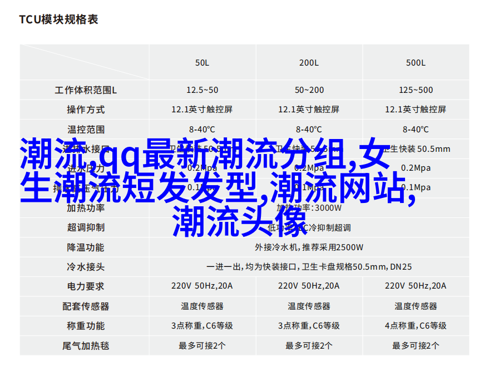This screenshot has width=479, height=367.
Task: Click the 加热功率 row label
Action: tap(86, 208)
